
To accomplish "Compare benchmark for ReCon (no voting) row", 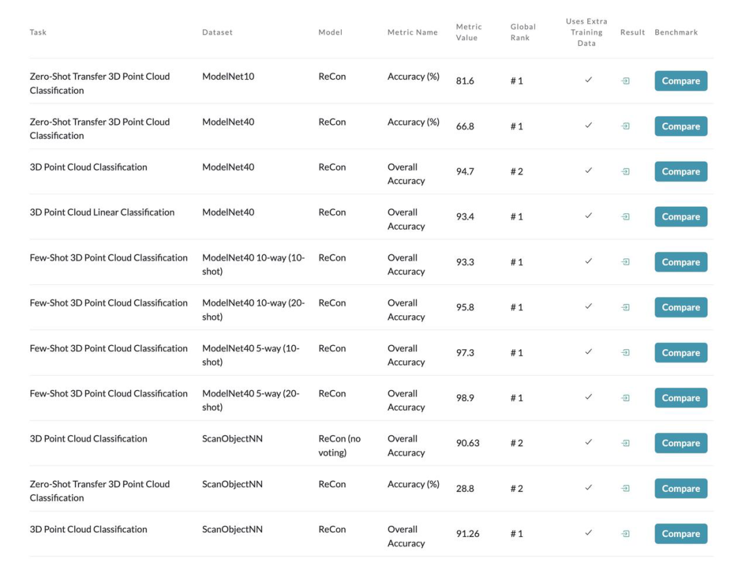I will 681,444.
